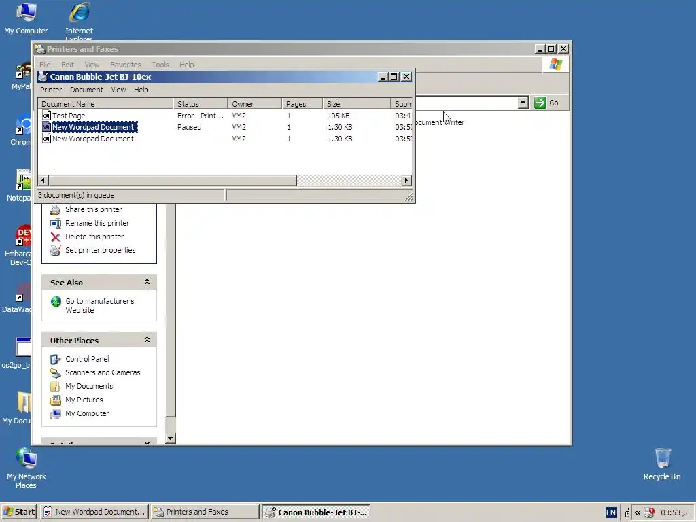Image resolution: width=696 pixels, height=522 pixels.
Task: Click the Canon window title bar printer icon
Action: pos(43,76)
